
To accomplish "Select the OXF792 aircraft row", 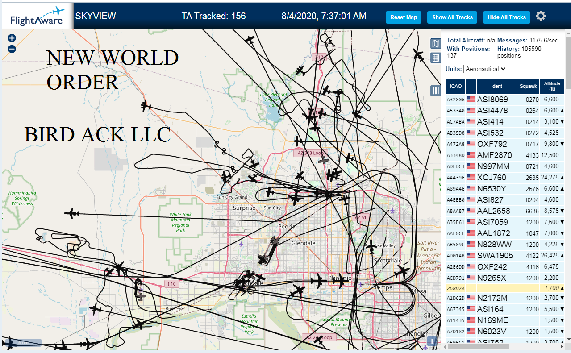I will pyautogui.click(x=506, y=144).
